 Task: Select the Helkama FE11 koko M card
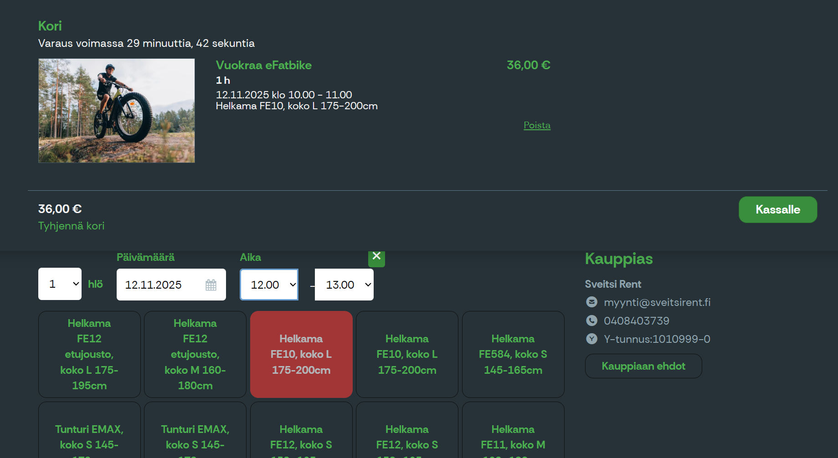(513, 430)
